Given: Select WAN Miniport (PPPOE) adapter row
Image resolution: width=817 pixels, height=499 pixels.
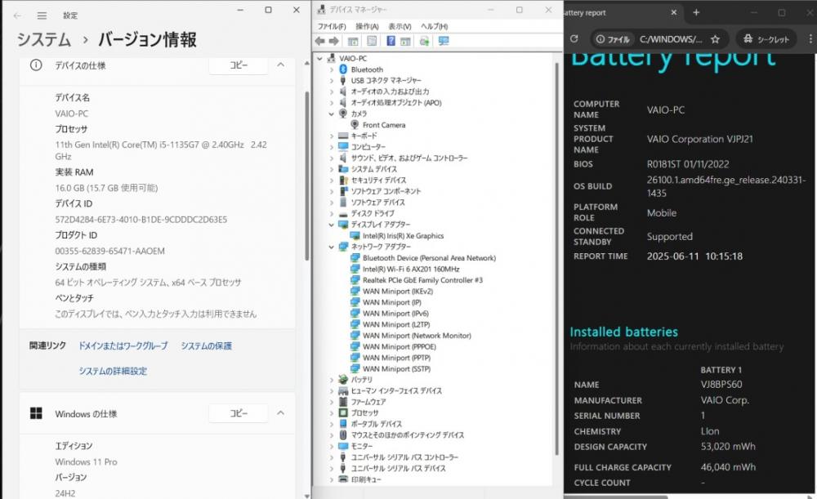Looking at the screenshot, I should pyautogui.click(x=400, y=347).
